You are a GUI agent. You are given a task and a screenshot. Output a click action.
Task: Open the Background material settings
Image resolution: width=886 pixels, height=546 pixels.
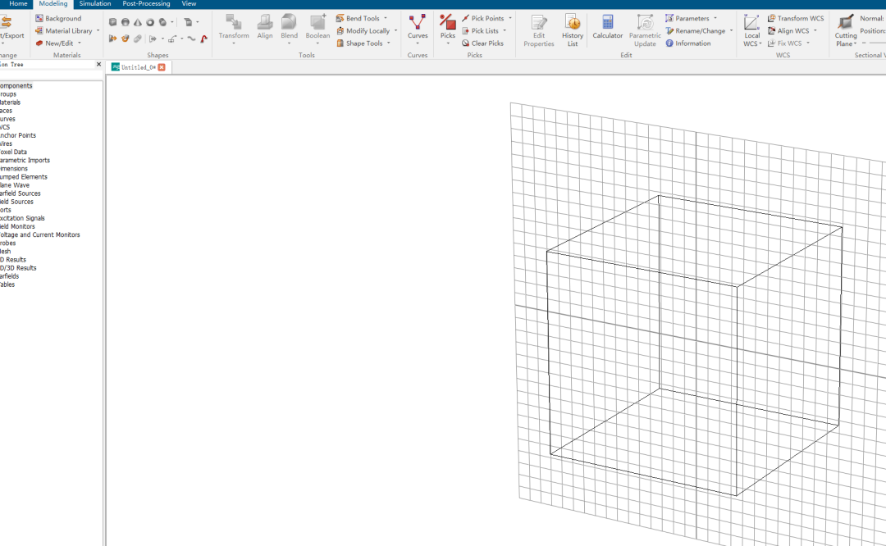point(58,19)
